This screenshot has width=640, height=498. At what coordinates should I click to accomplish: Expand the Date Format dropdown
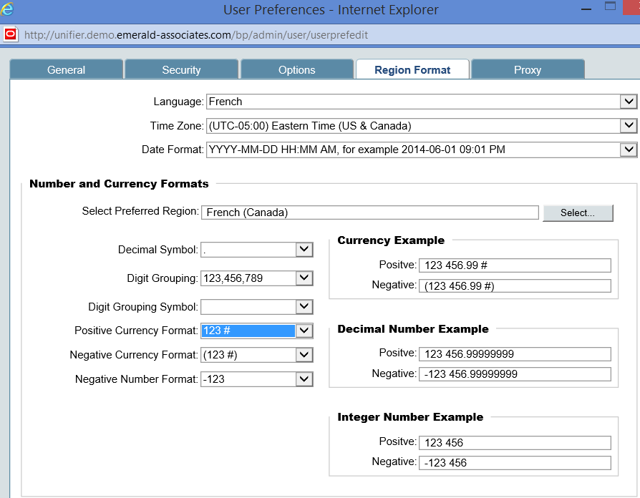pyautogui.click(x=629, y=150)
